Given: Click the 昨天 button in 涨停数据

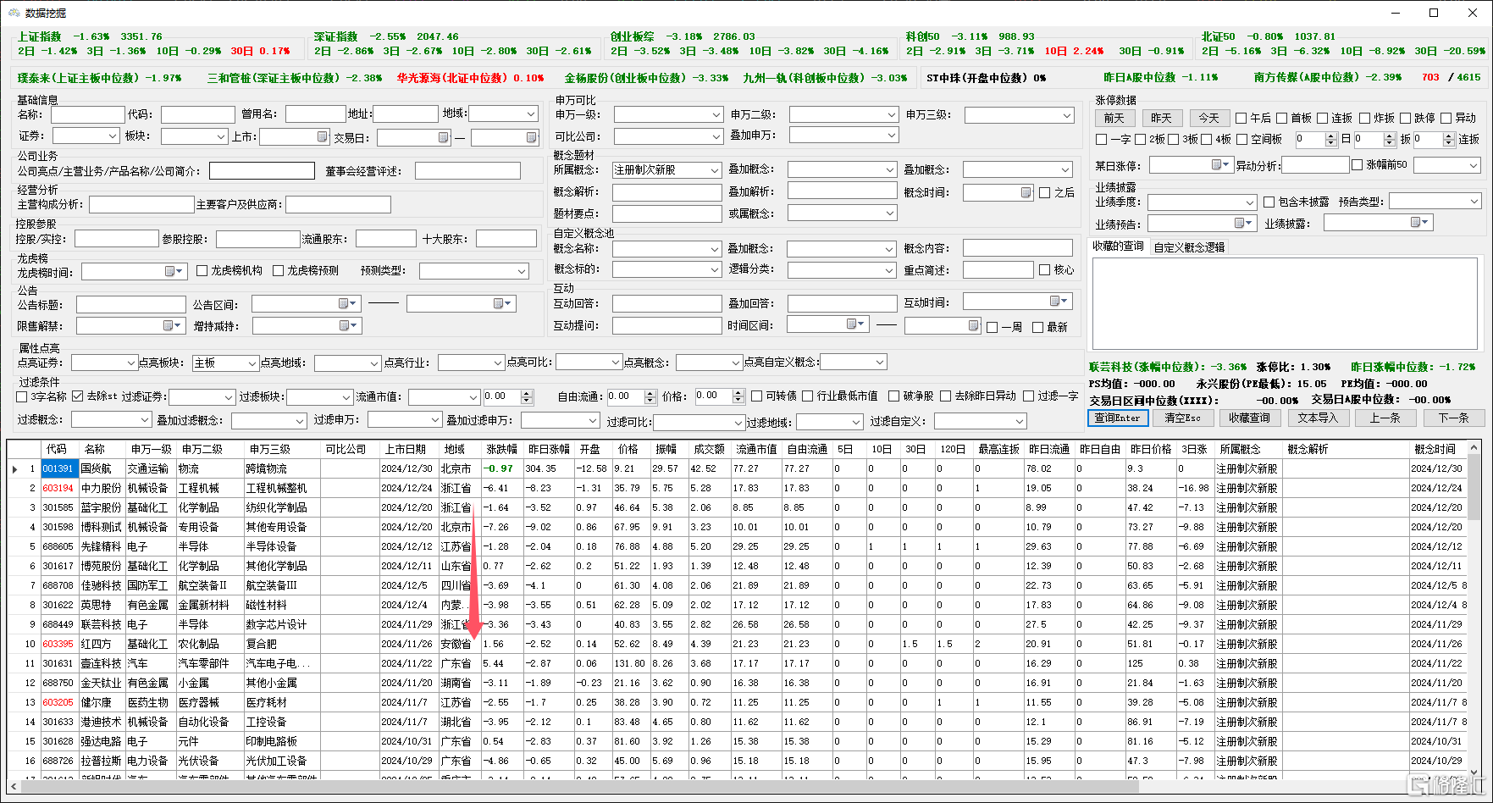Looking at the screenshot, I should point(1161,118).
